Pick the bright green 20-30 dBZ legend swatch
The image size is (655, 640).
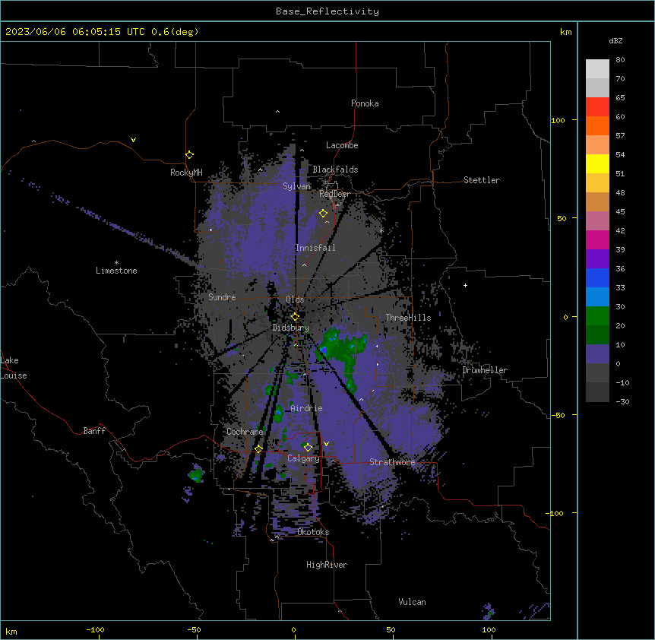[x=597, y=316]
